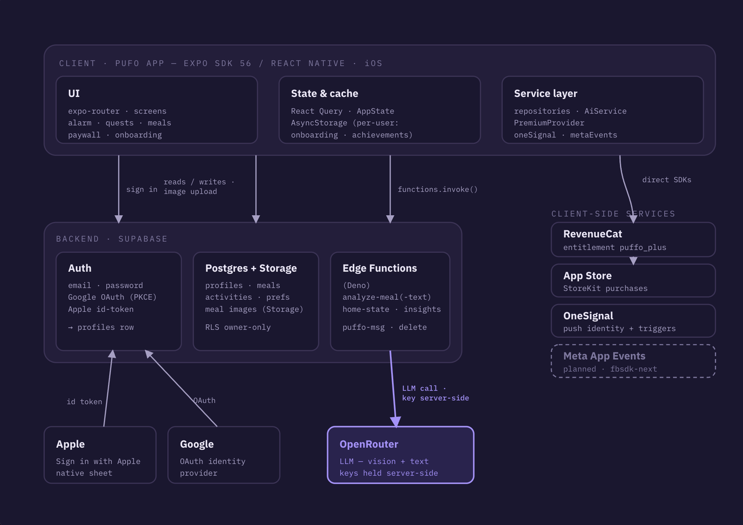Select the Postgres + Storage box

256,301
